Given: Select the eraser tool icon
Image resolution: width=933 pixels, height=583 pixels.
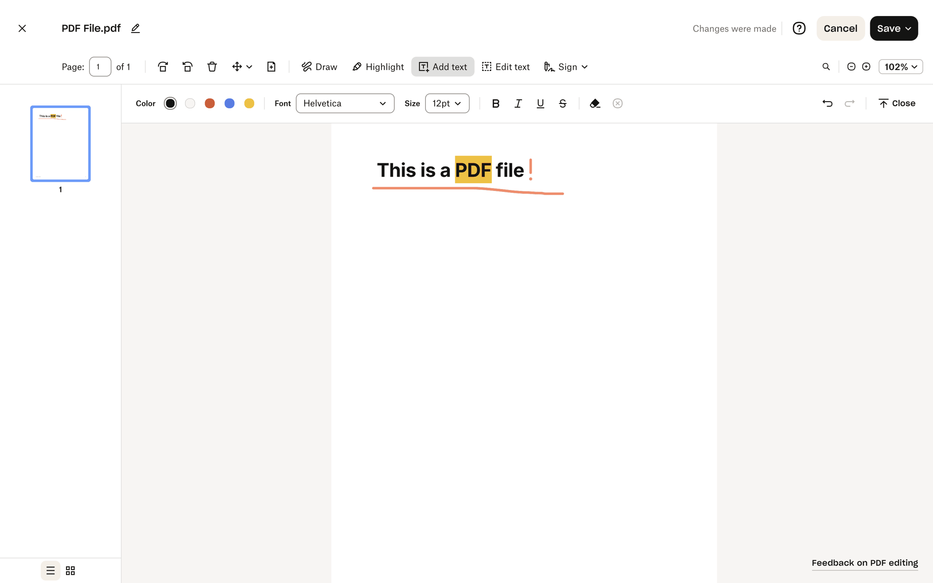Looking at the screenshot, I should pyautogui.click(x=595, y=103).
